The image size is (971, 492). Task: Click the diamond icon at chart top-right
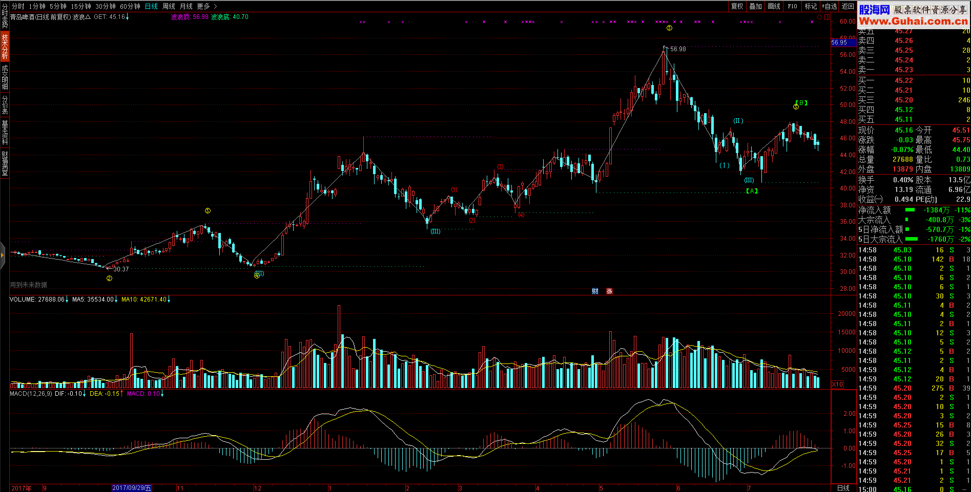(819, 17)
